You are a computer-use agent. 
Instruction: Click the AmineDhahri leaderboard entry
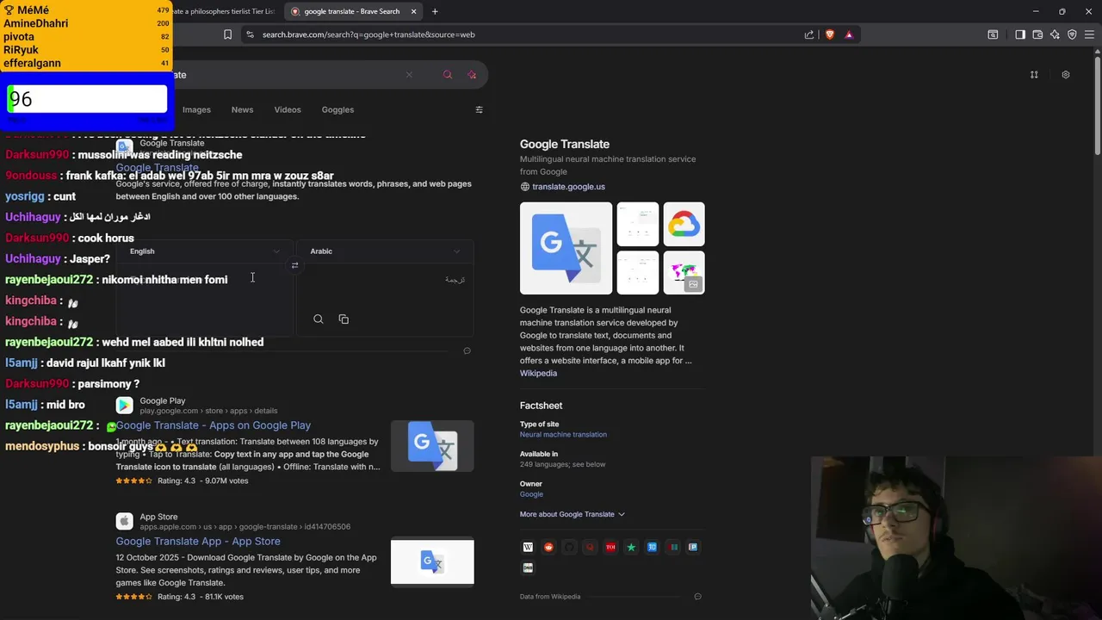click(86, 23)
